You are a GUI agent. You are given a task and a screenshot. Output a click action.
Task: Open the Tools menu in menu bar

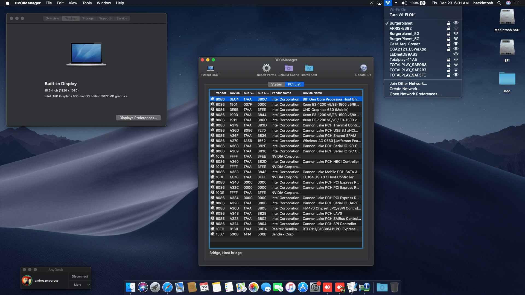[87, 3]
